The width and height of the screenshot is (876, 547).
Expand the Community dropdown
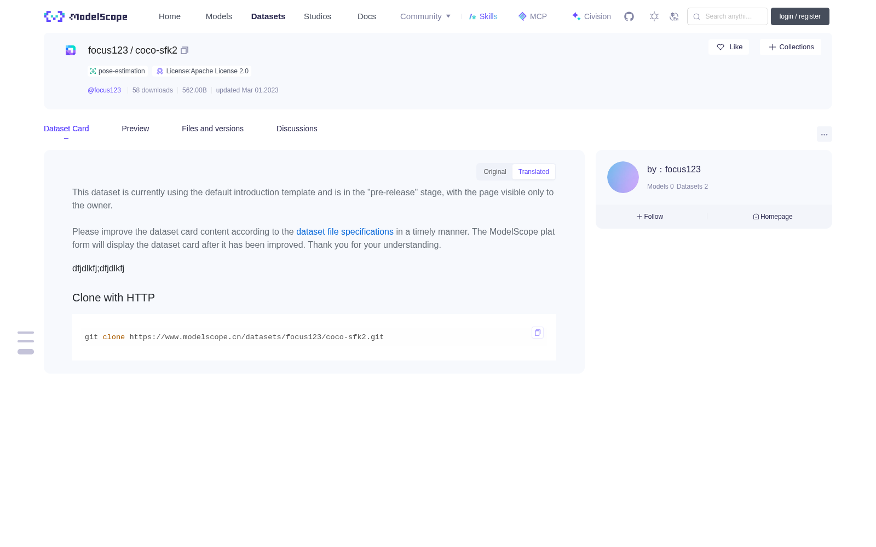coord(425,16)
